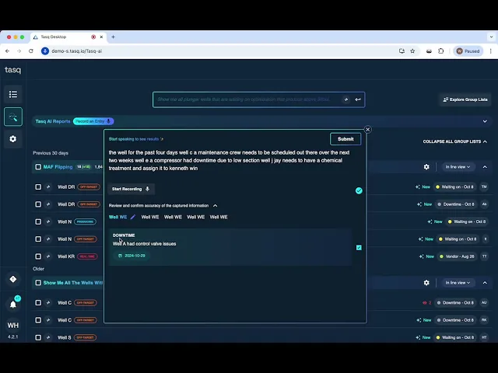Click the install app icon in address bar
This screenshot has height=373, width=498.
(402, 51)
